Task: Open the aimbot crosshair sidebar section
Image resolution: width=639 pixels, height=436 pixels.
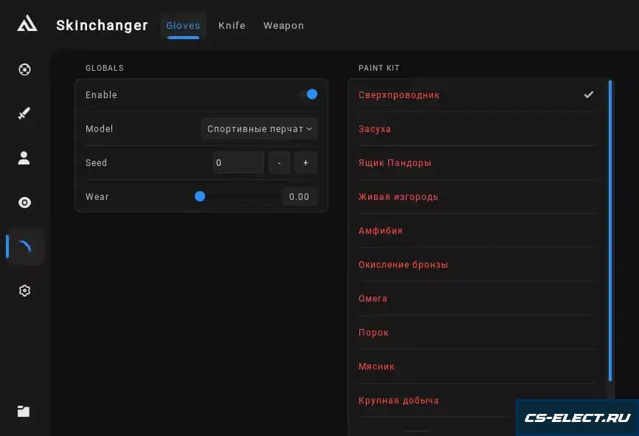Action: (24, 69)
